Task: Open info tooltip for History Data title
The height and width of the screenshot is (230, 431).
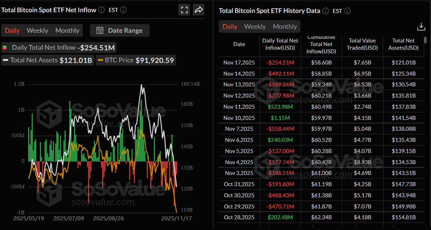Action: tap(325, 11)
